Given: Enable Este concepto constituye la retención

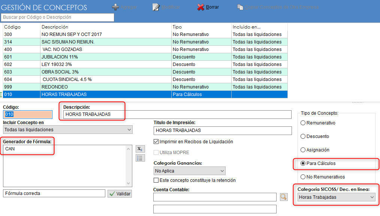Looking at the screenshot, I should click(x=156, y=180).
